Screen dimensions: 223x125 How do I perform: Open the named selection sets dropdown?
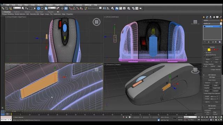click(95, 8)
